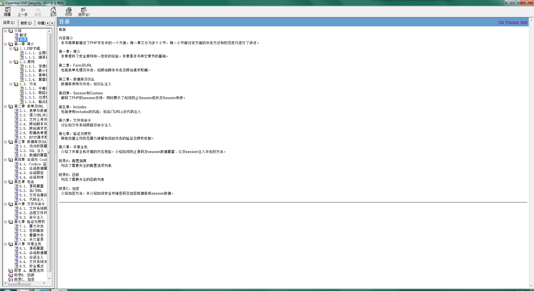The image size is (534, 291).
Task: Click the book icon for 附录B. 函数
Action: [11, 275]
